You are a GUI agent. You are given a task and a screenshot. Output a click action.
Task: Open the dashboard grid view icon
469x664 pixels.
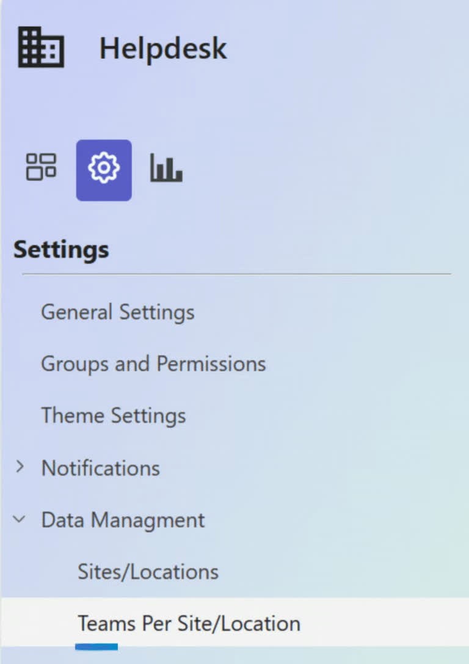pos(41,167)
